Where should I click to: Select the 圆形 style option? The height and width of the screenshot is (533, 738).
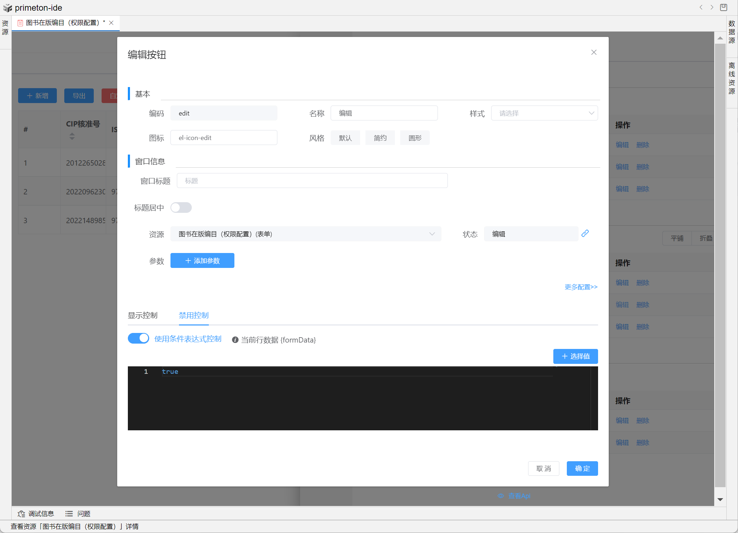(x=414, y=138)
